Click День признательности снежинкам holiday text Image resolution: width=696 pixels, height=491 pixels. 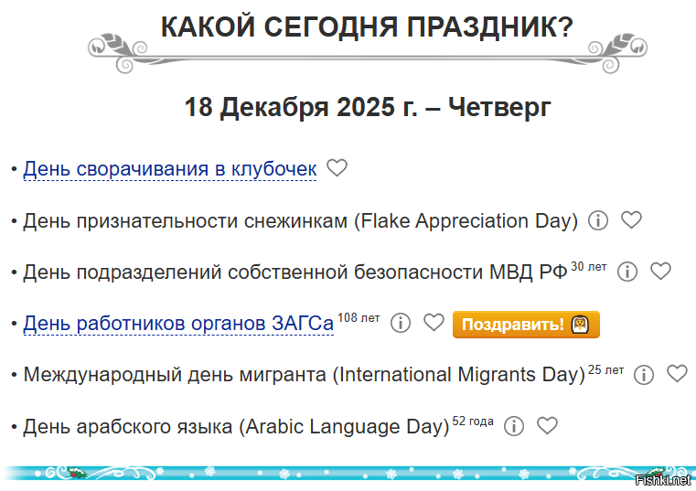300,221
